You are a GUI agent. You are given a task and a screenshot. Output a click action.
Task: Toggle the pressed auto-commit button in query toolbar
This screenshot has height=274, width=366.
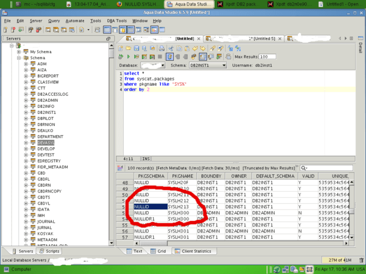(170, 57)
